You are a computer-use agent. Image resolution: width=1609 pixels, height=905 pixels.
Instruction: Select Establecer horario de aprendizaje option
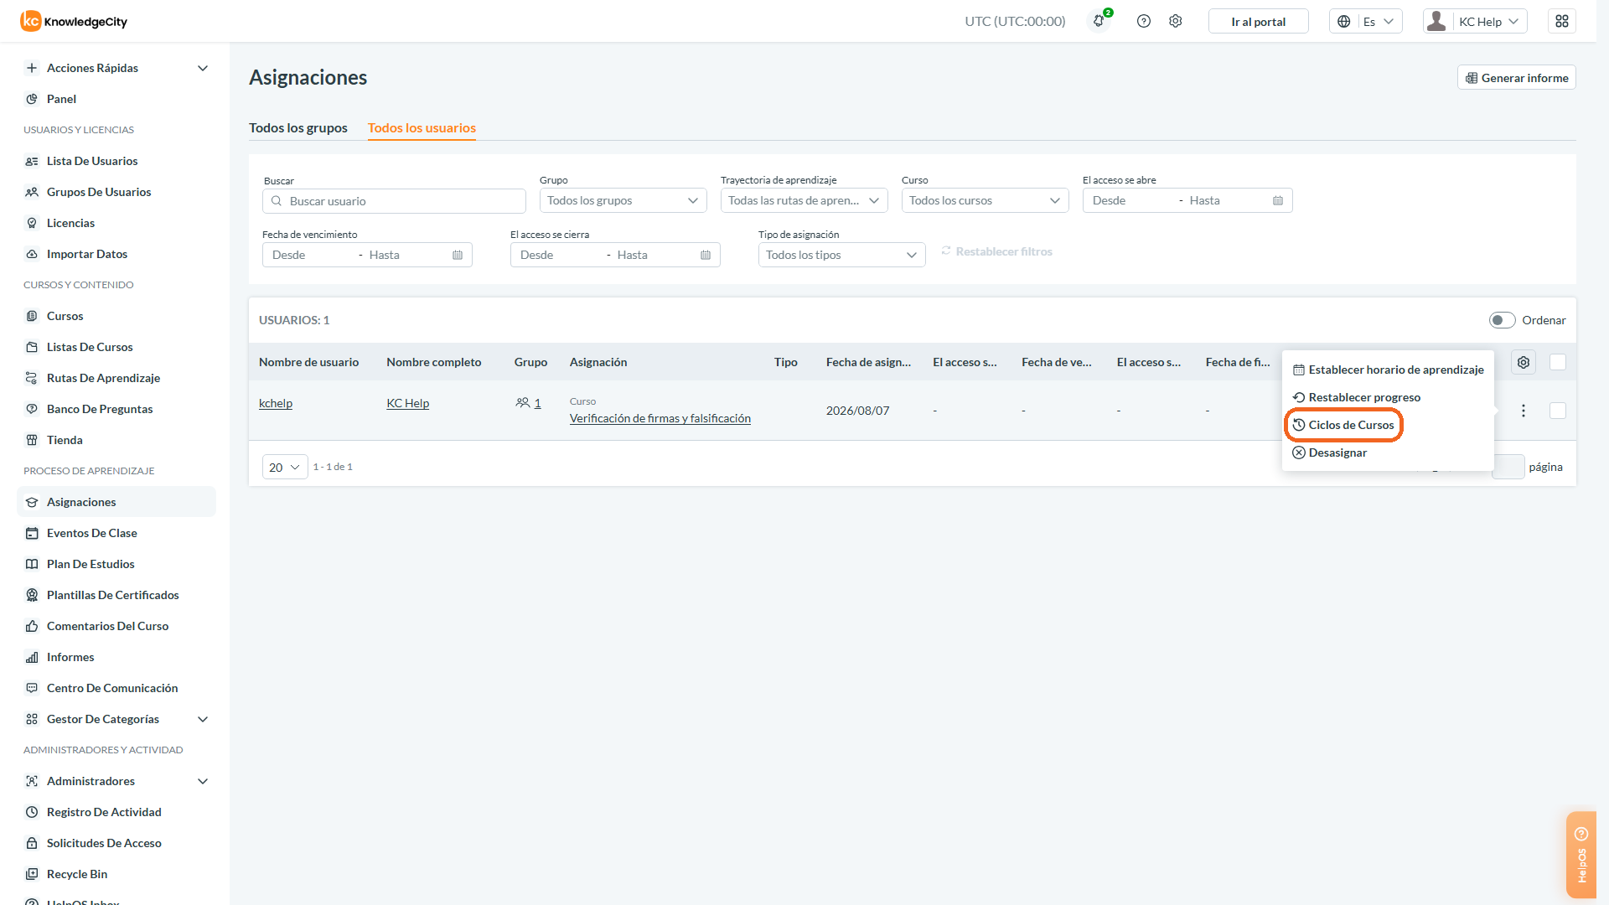click(1388, 370)
